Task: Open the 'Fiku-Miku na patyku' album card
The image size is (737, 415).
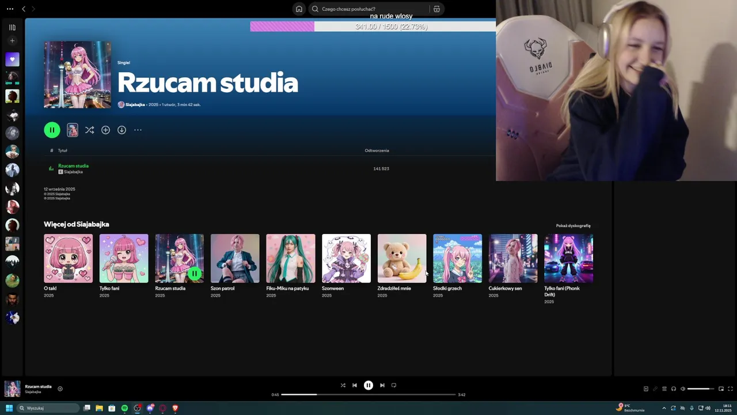Action: point(291,265)
